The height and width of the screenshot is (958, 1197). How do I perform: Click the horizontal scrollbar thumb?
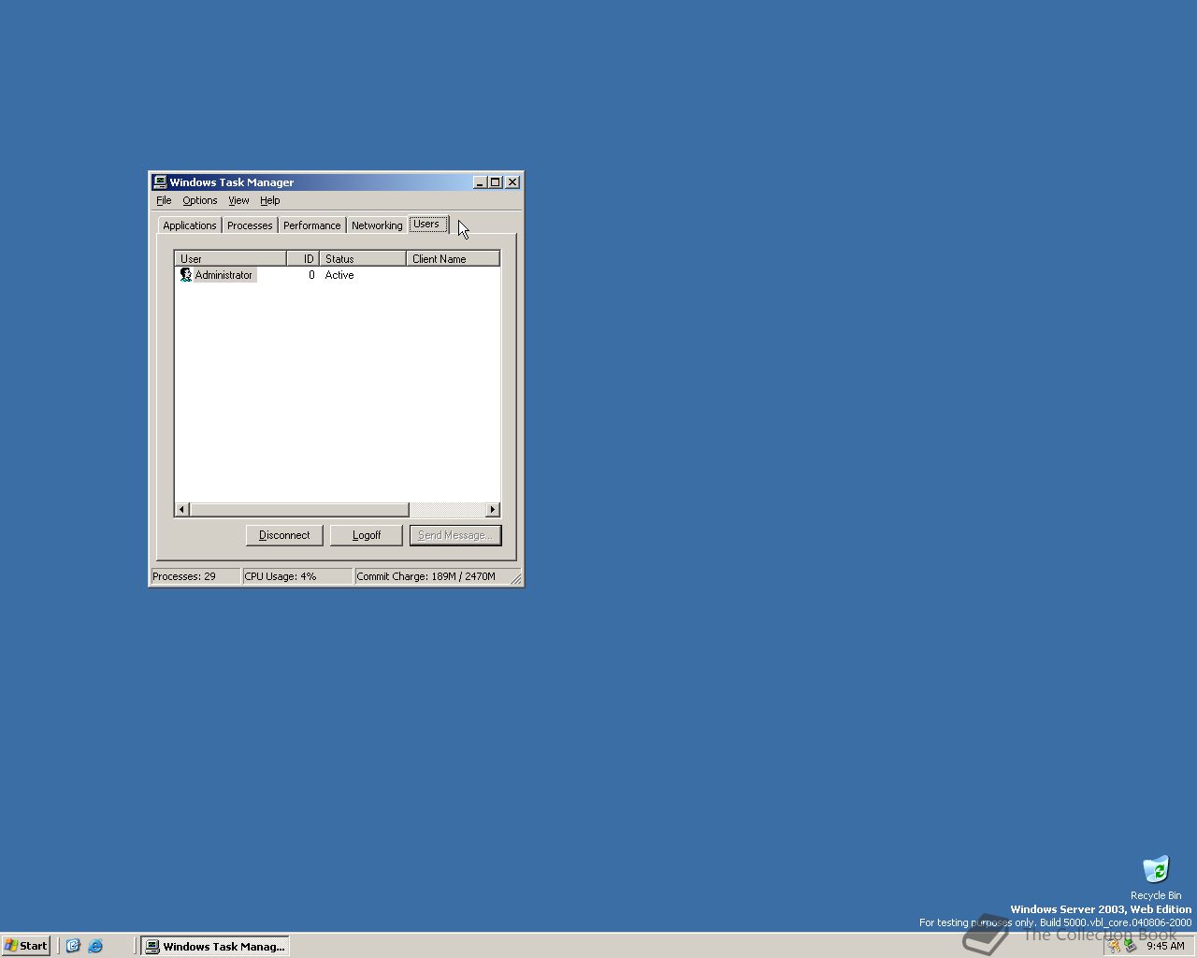[299, 510]
